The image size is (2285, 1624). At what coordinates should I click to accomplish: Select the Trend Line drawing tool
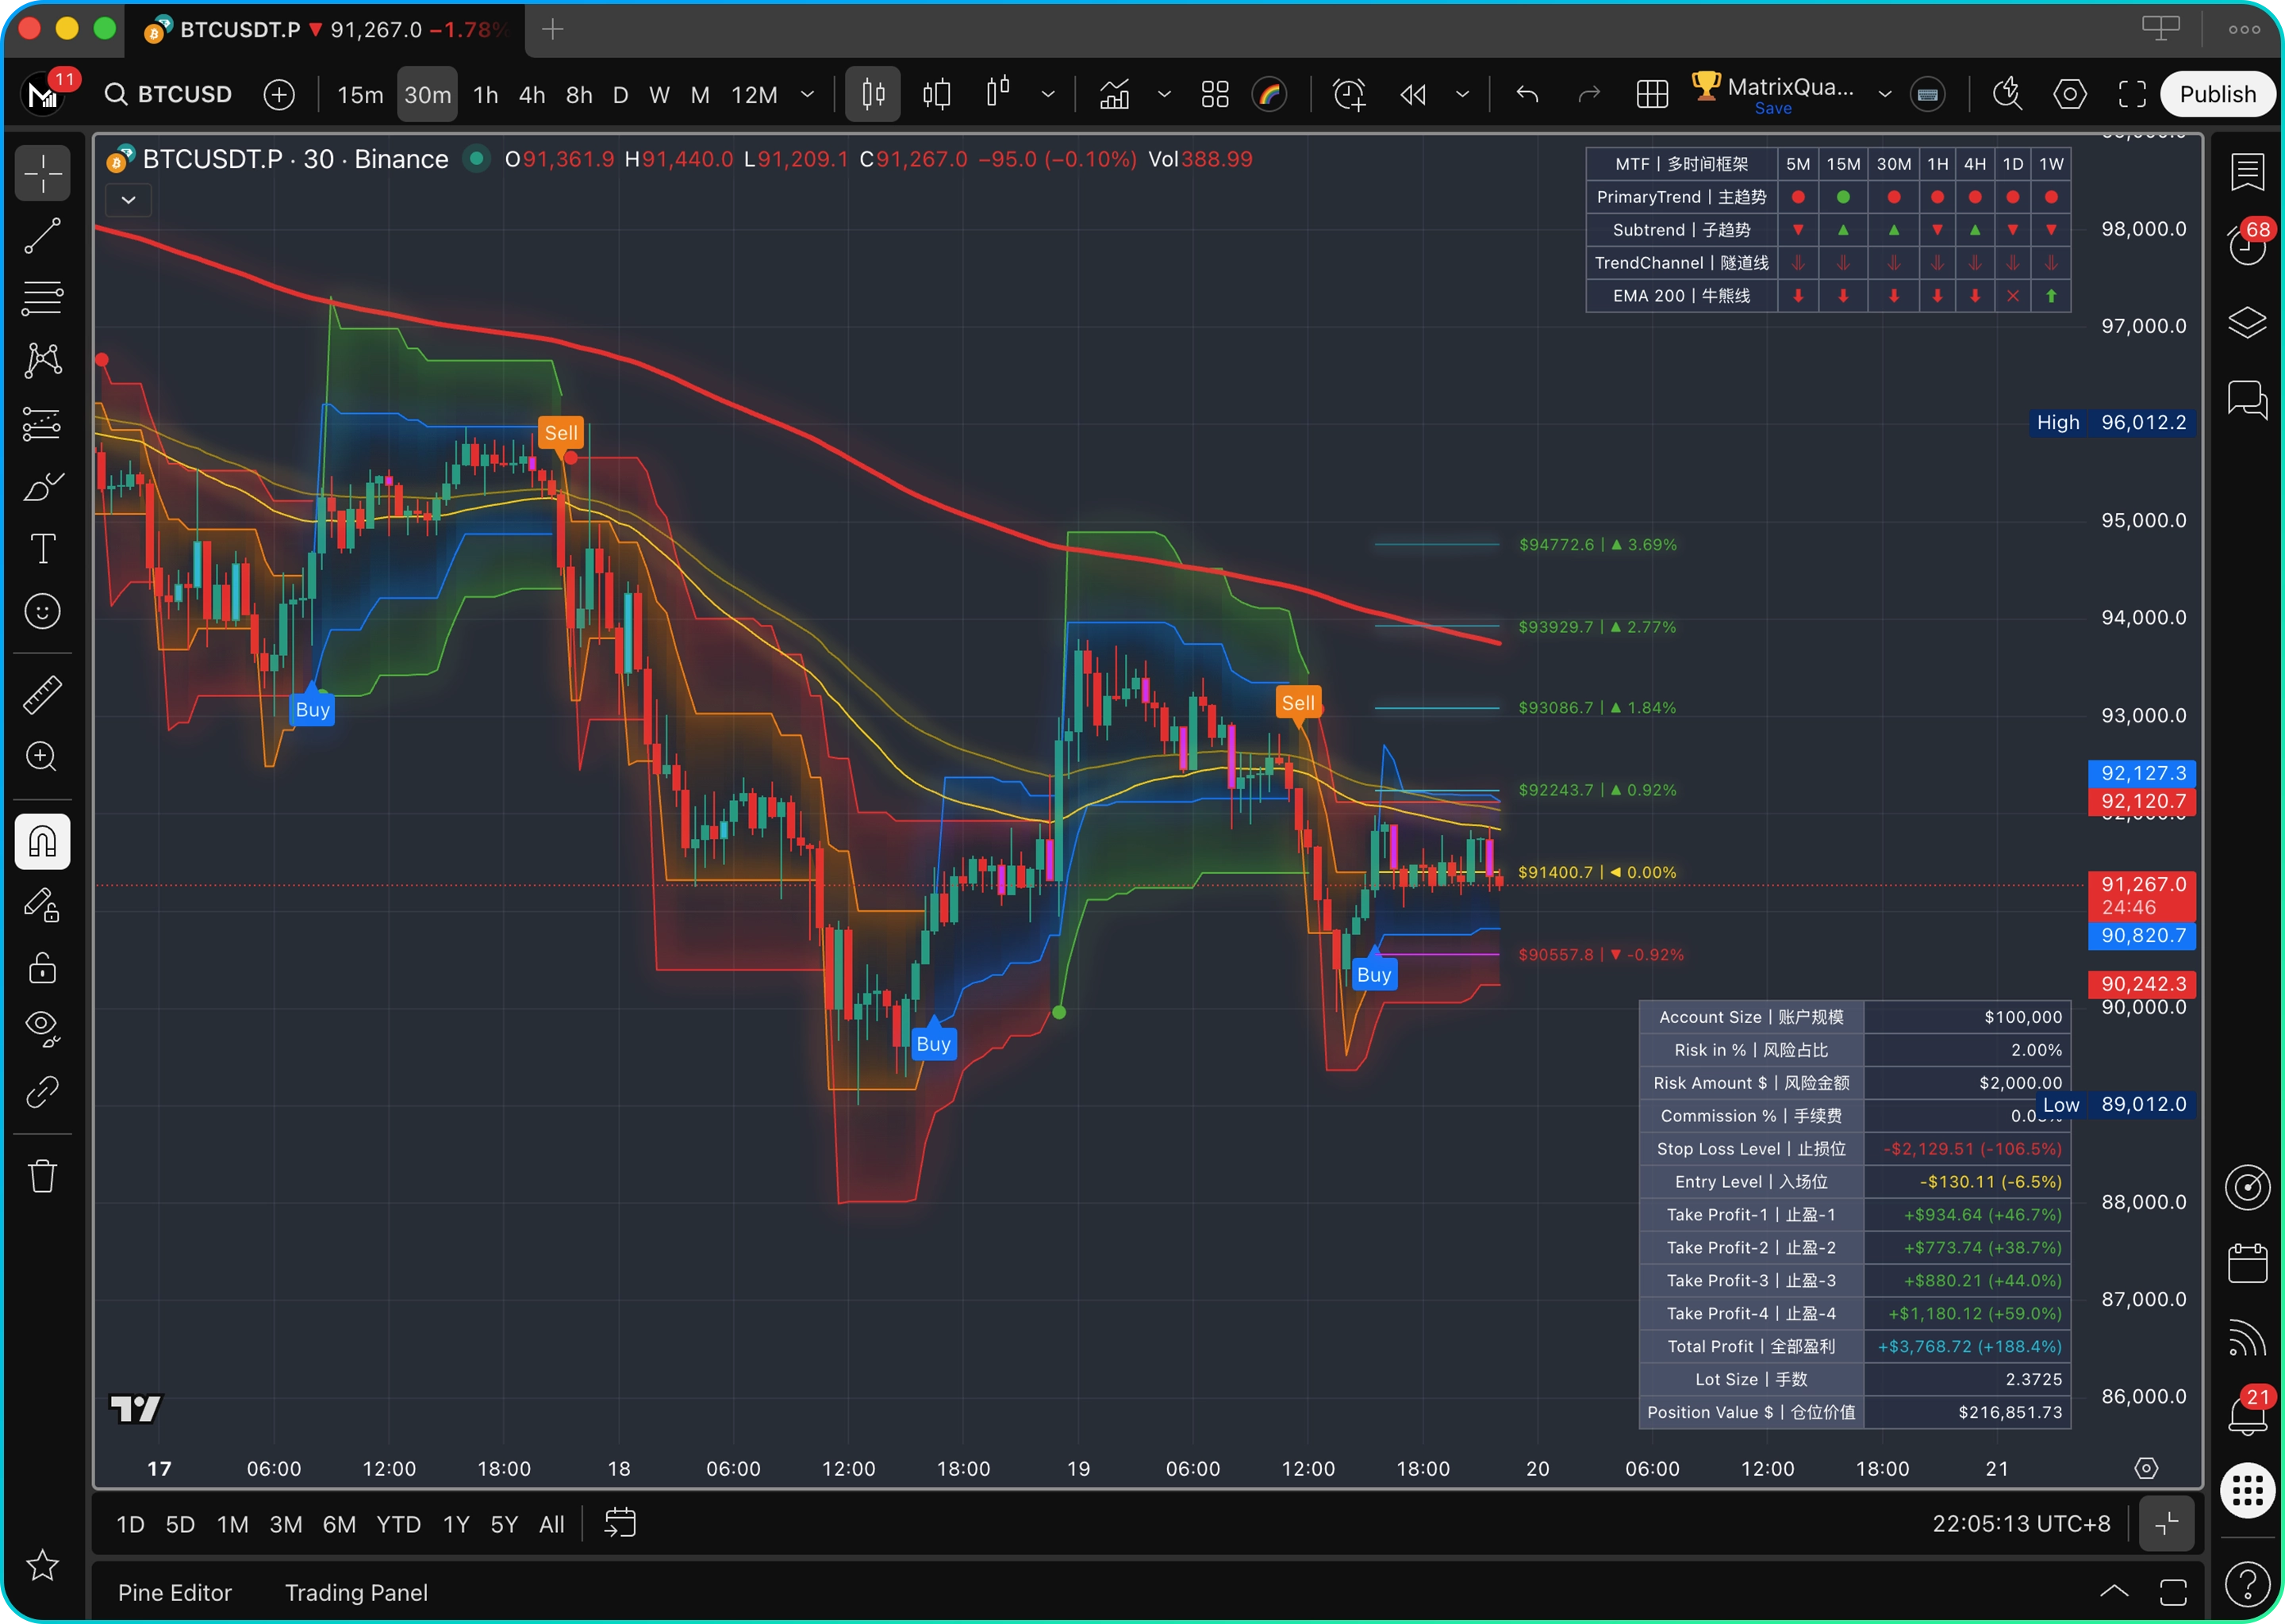42,236
